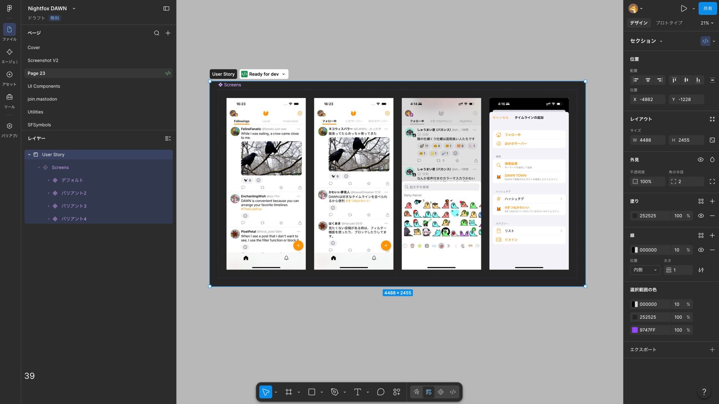
Task: Switch to Dev Mode code icon
Action: pos(453,392)
